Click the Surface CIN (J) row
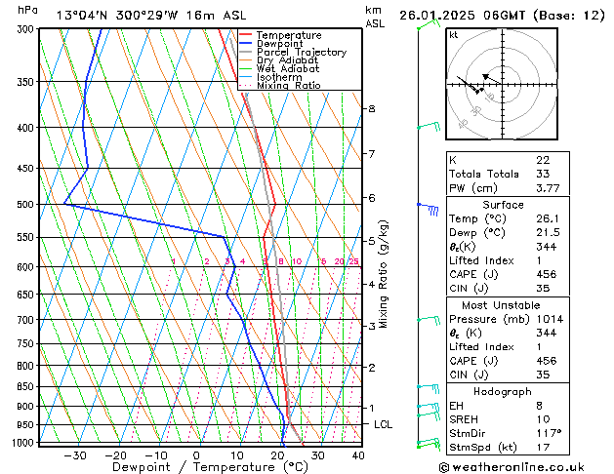The image size is (614, 474). pos(508,289)
